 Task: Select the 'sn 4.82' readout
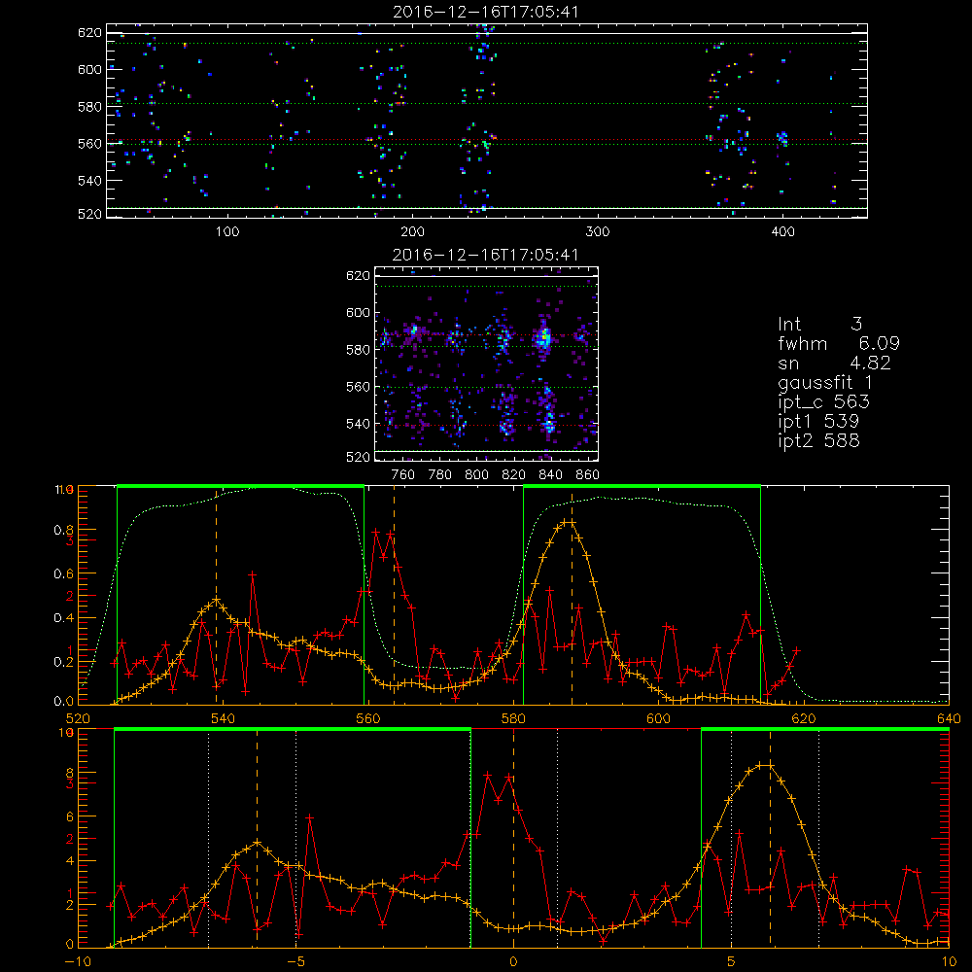coord(834,364)
